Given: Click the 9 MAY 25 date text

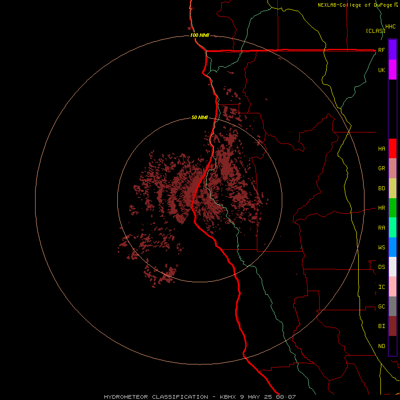Looking at the screenshot, I should 256,397.
